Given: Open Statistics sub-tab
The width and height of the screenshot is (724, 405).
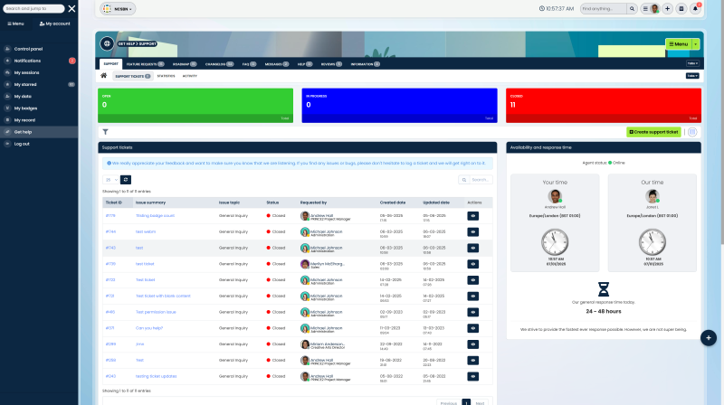Looking at the screenshot, I should click(166, 76).
